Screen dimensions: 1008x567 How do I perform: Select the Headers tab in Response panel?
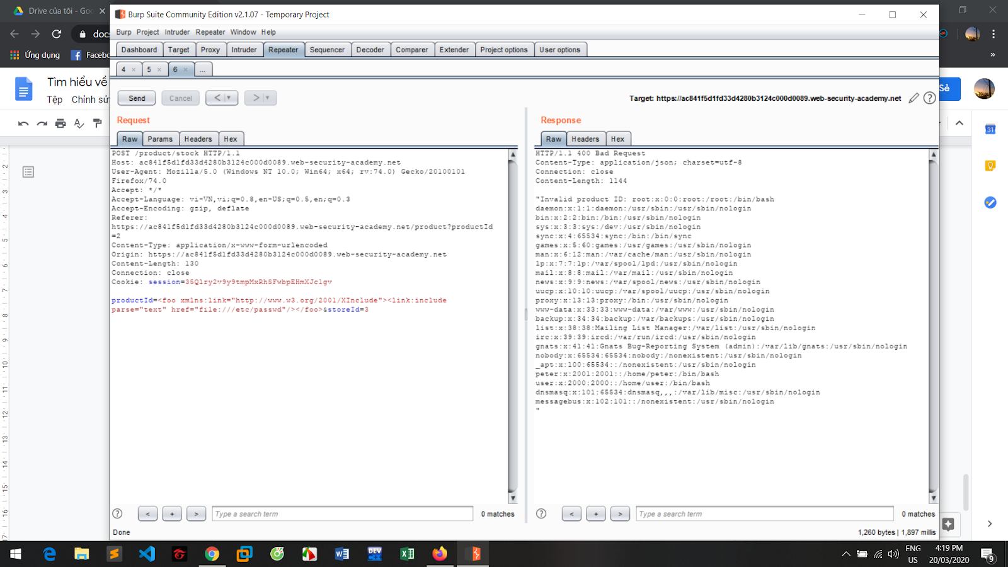[x=585, y=139]
